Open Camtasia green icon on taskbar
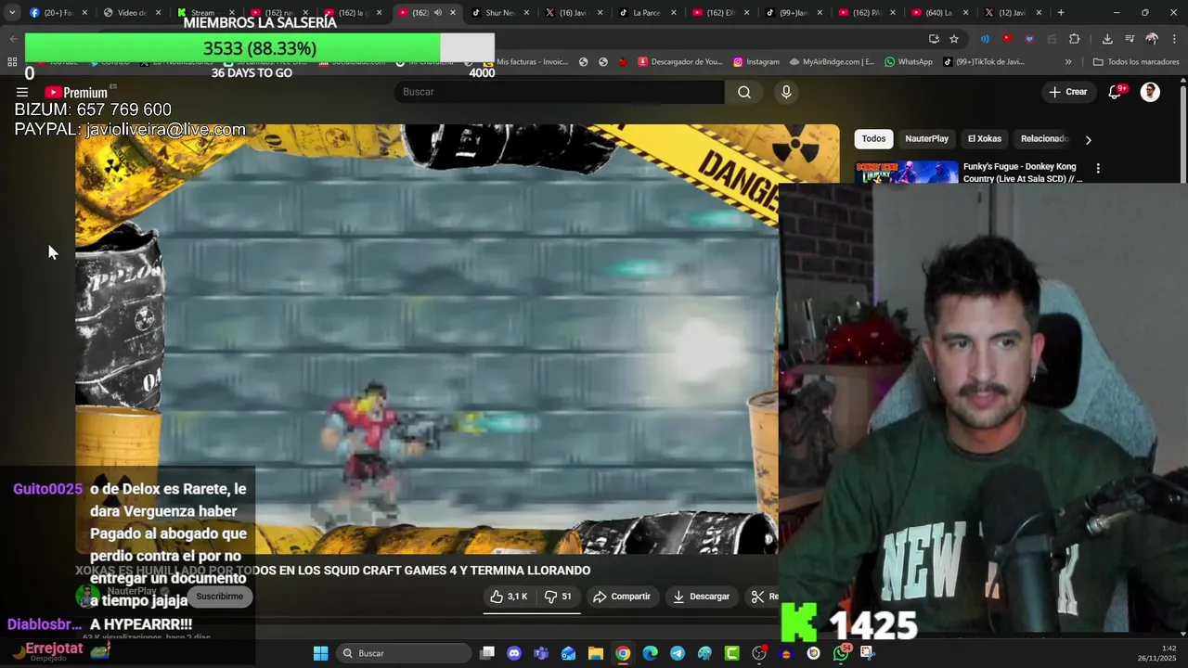The image size is (1188, 668). (x=731, y=653)
